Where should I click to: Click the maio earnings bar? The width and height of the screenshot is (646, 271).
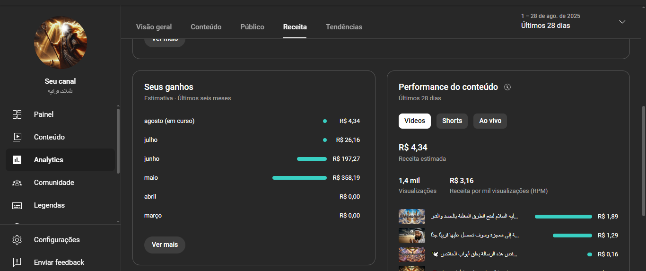299,178
